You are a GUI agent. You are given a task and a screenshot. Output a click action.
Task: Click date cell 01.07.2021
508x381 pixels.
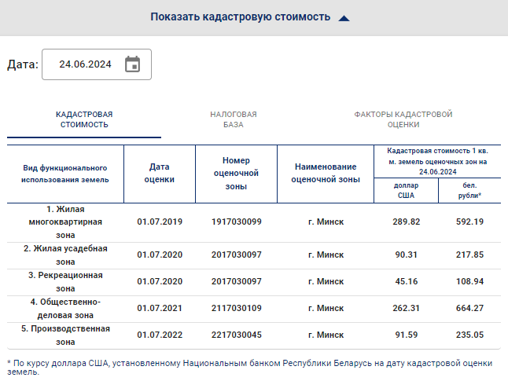point(160,308)
